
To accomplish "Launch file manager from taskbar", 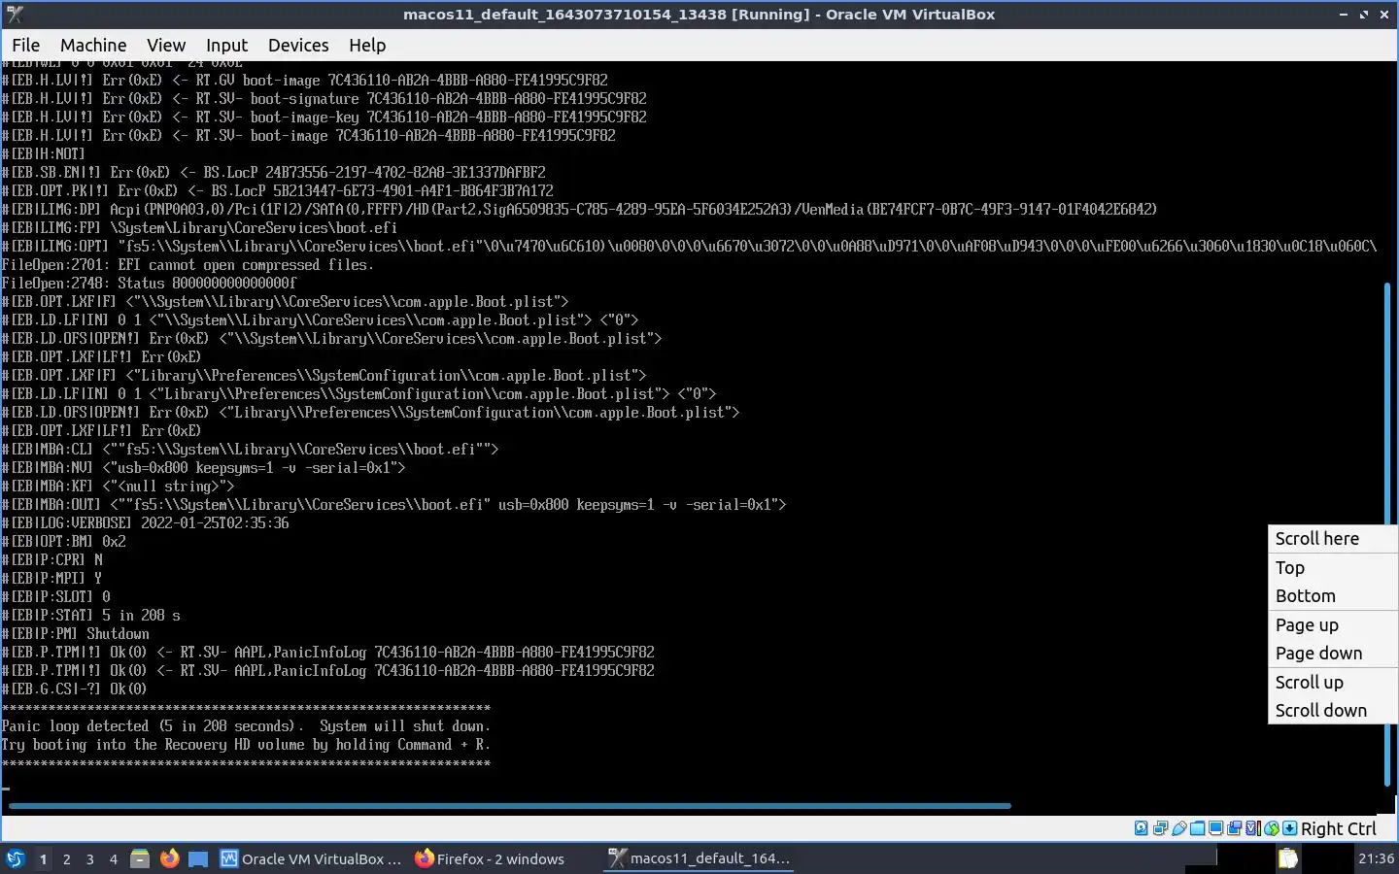I will 140,858.
